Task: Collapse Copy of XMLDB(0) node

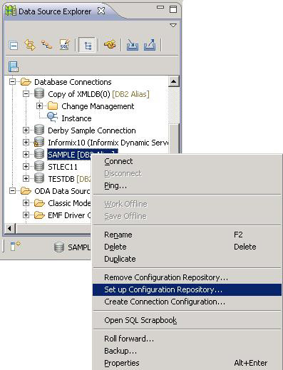Action: (x=26, y=94)
